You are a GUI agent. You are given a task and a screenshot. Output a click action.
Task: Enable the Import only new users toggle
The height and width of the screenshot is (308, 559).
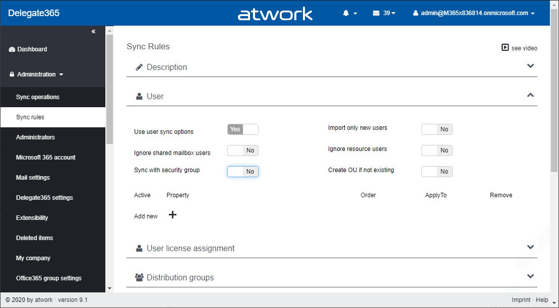pos(437,129)
